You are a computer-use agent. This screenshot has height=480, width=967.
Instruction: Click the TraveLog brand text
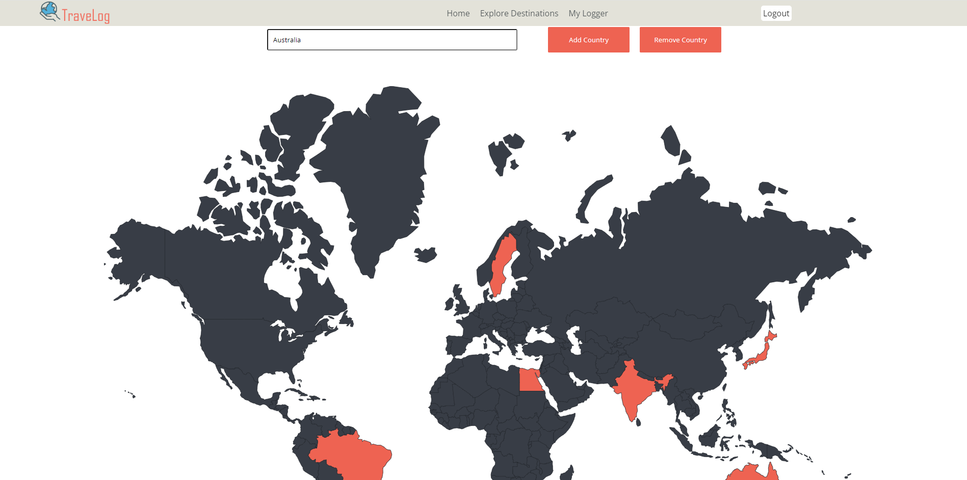[86, 15]
